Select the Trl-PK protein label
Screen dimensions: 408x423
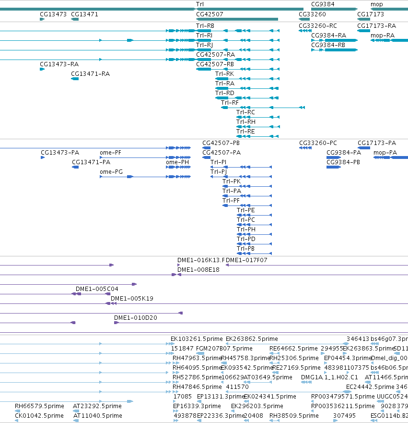click(x=232, y=181)
